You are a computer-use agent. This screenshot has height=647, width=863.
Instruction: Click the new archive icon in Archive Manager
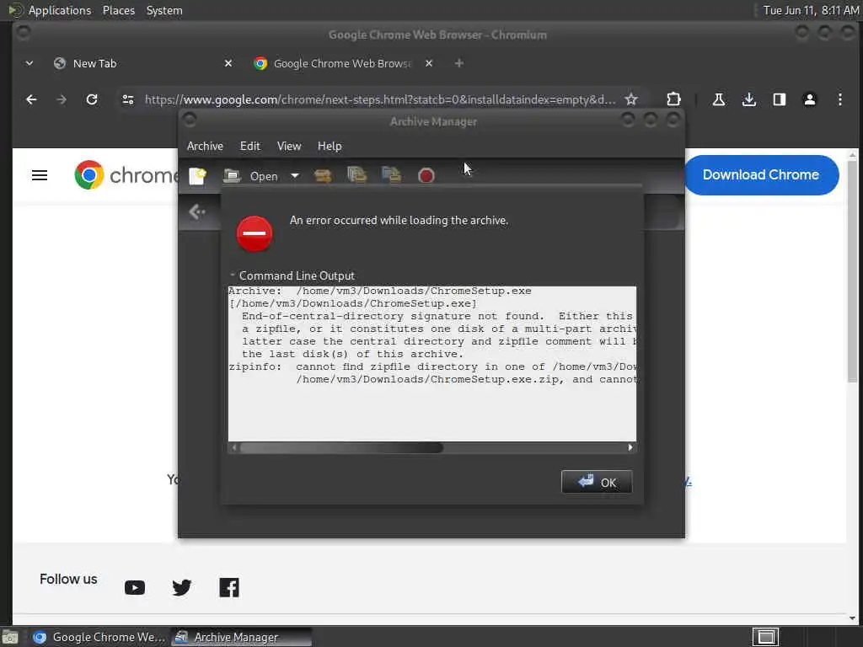coord(197,176)
